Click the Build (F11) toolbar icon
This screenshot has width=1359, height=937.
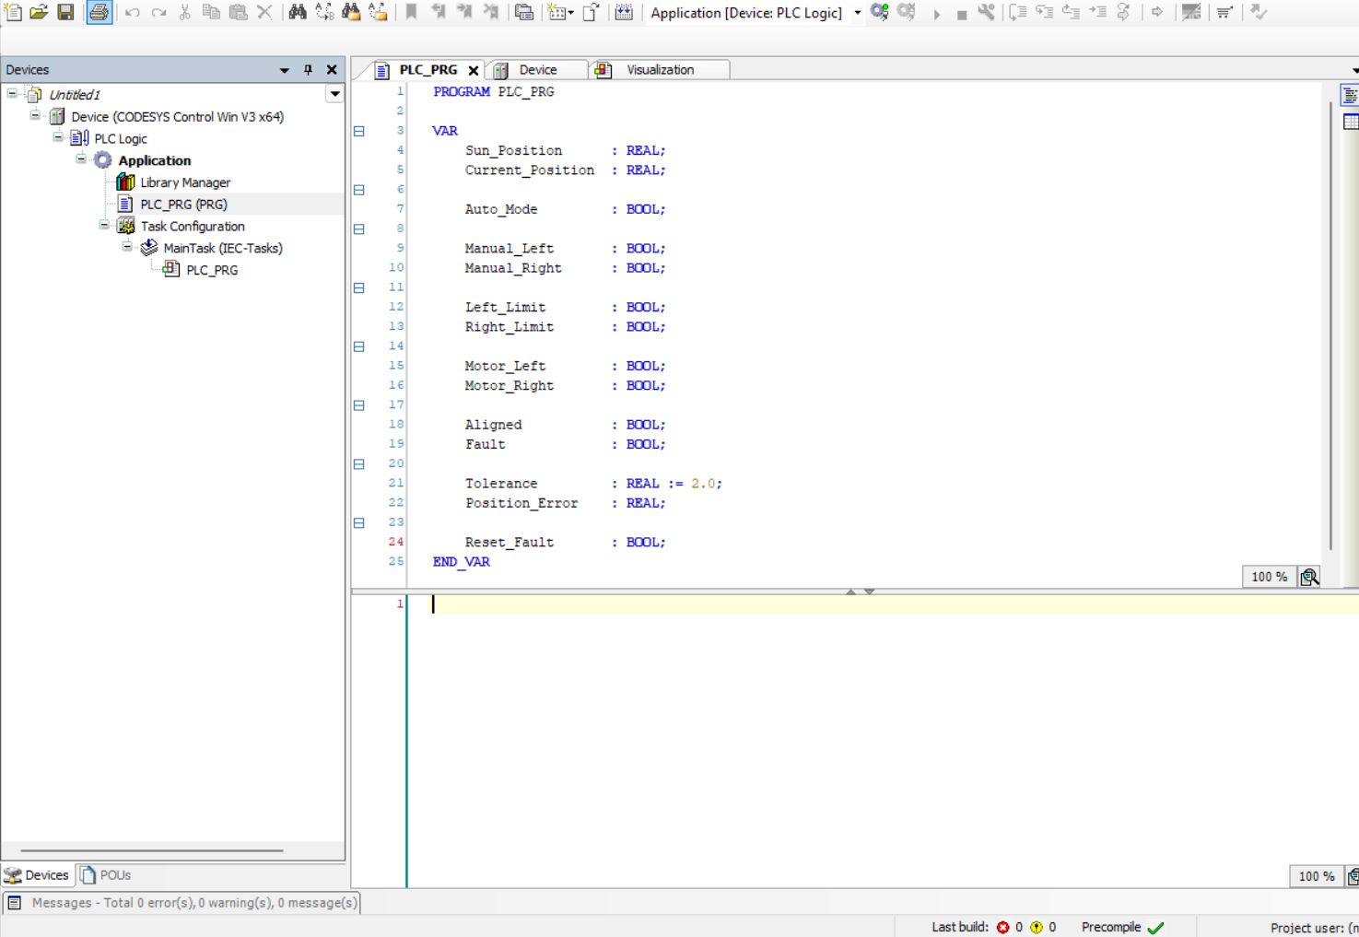point(624,12)
